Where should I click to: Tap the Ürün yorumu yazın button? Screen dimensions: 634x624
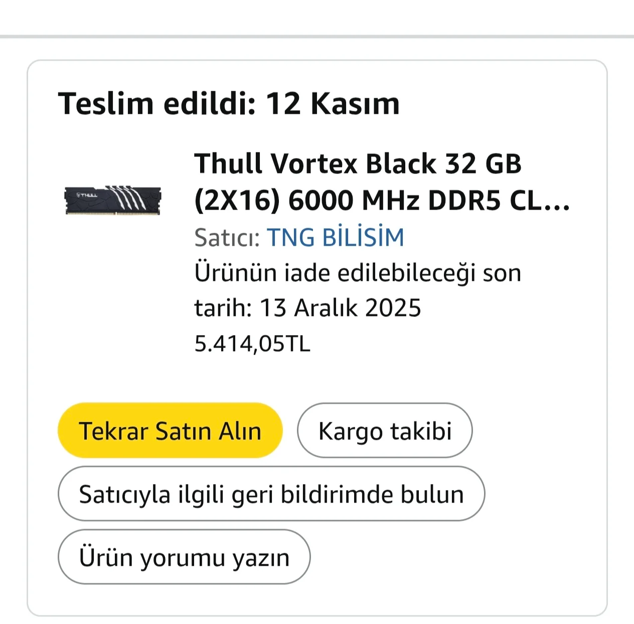pos(184,557)
